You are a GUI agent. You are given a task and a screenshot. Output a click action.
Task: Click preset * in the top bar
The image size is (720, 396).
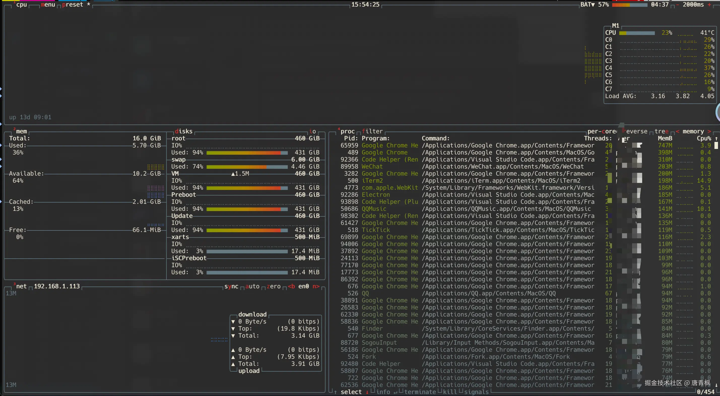coord(74,5)
